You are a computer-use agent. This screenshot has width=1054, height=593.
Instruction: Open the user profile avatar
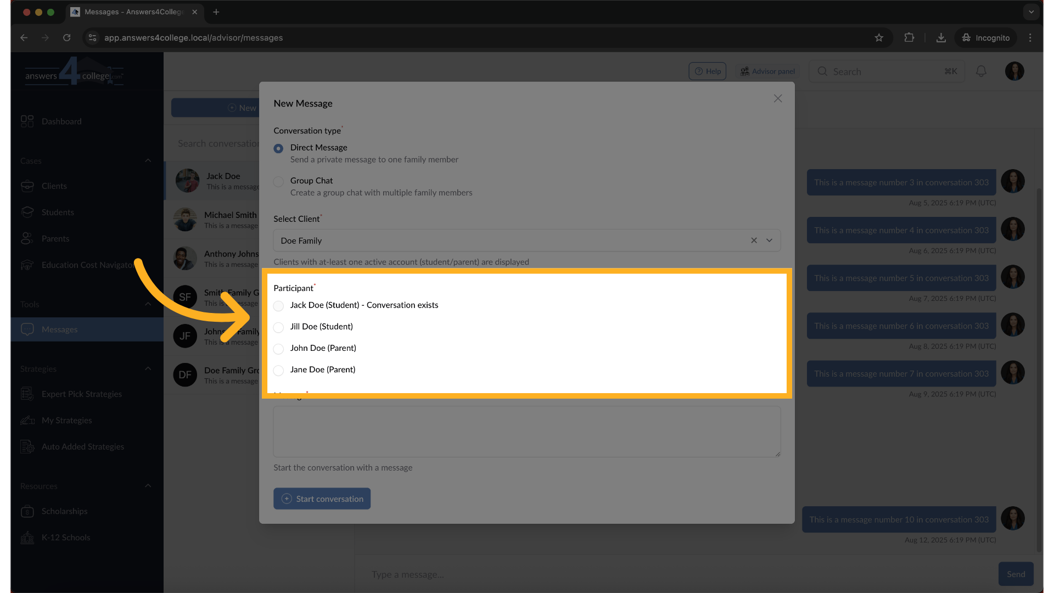pos(1014,71)
